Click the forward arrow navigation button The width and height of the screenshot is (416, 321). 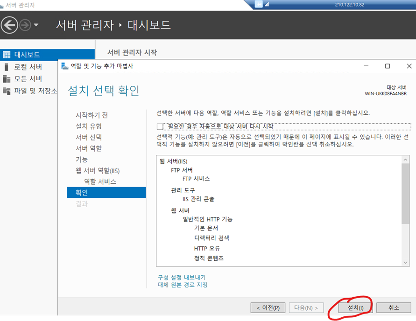25,25
